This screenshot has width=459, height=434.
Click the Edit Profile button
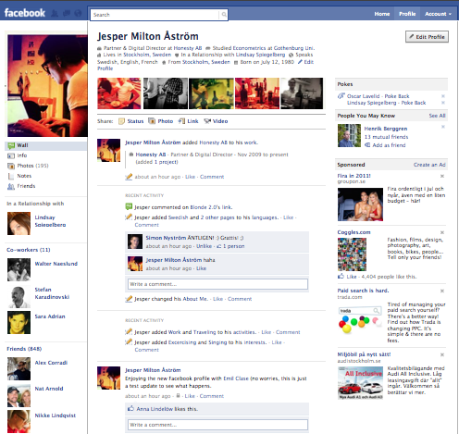click(x=427, y=37)
